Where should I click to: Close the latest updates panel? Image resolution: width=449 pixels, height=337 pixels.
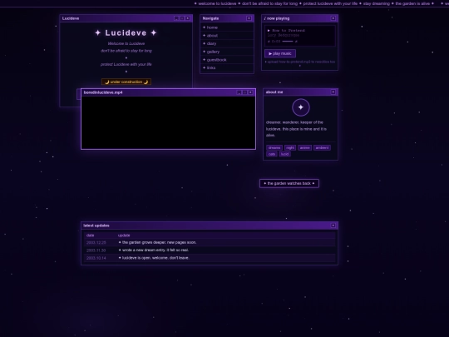(333, 225)
